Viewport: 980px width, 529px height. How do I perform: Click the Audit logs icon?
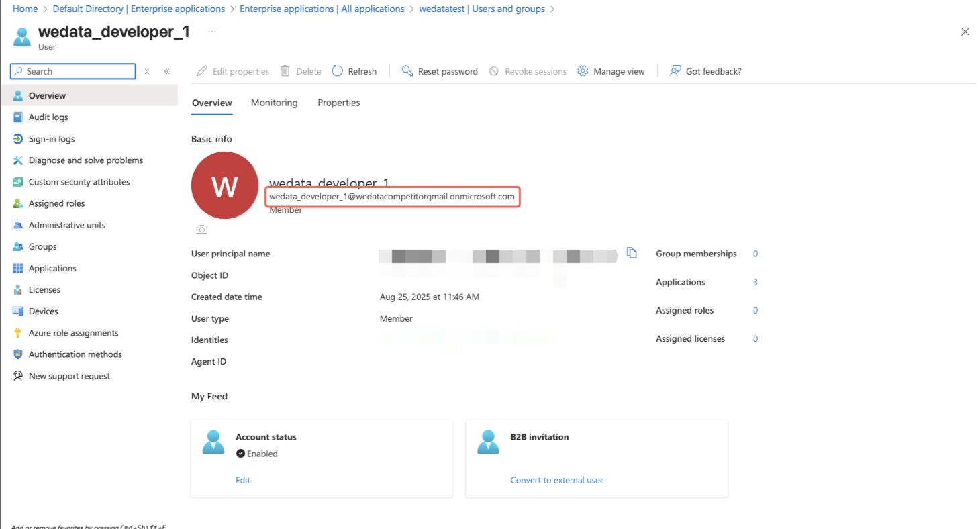(18, 117)
